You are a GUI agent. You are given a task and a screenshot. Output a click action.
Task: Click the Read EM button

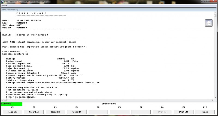[13, 112]
